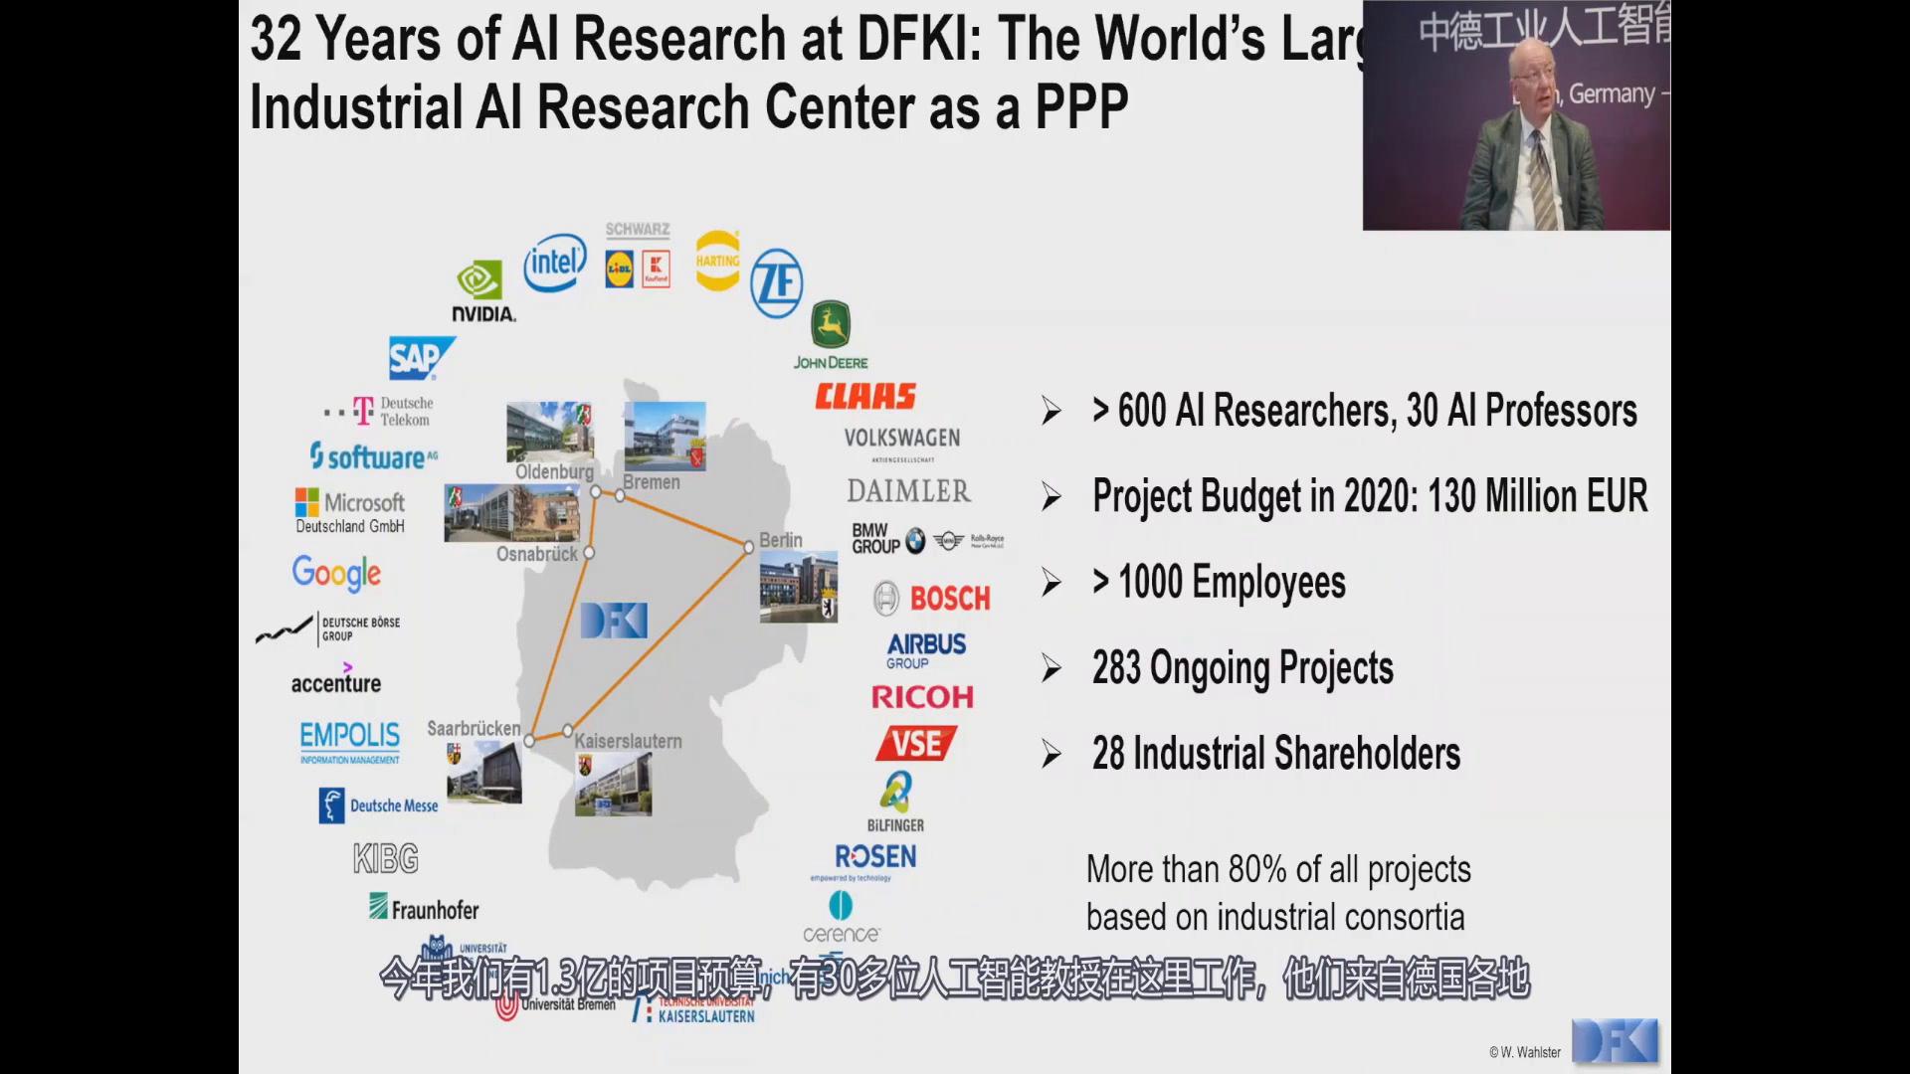
Task: Click the slide title '32 Years of AI Research'
Action: pos(806,72)
